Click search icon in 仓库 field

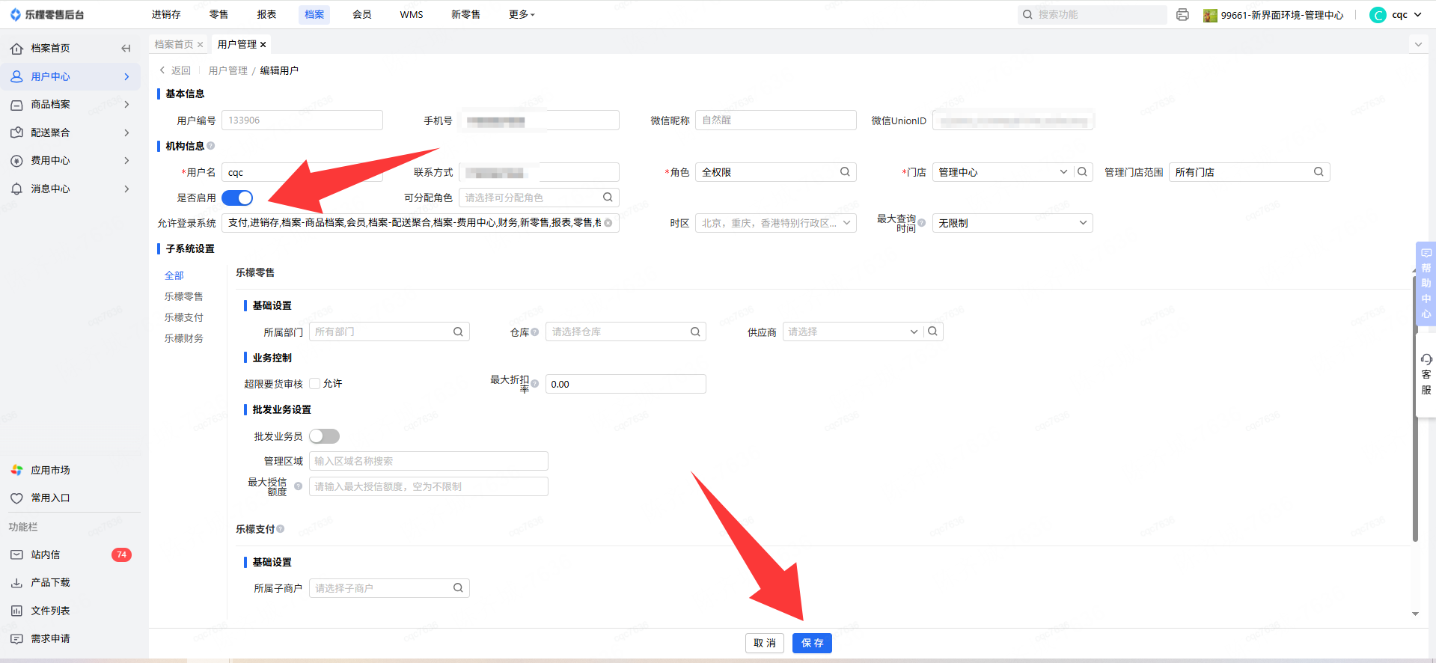click(695, 331)
